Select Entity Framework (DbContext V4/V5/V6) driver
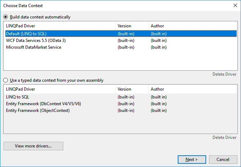This screenshot has width=241, height=167. pos(121,104)
